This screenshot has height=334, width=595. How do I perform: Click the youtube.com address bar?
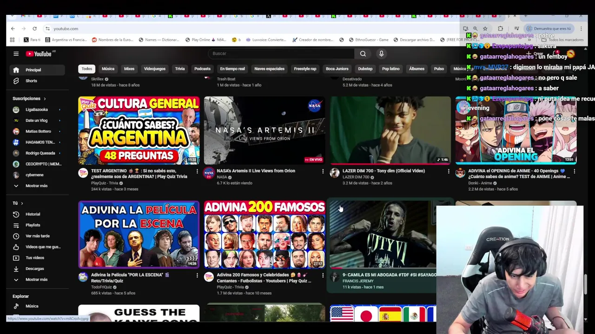(x=251, y=29)
